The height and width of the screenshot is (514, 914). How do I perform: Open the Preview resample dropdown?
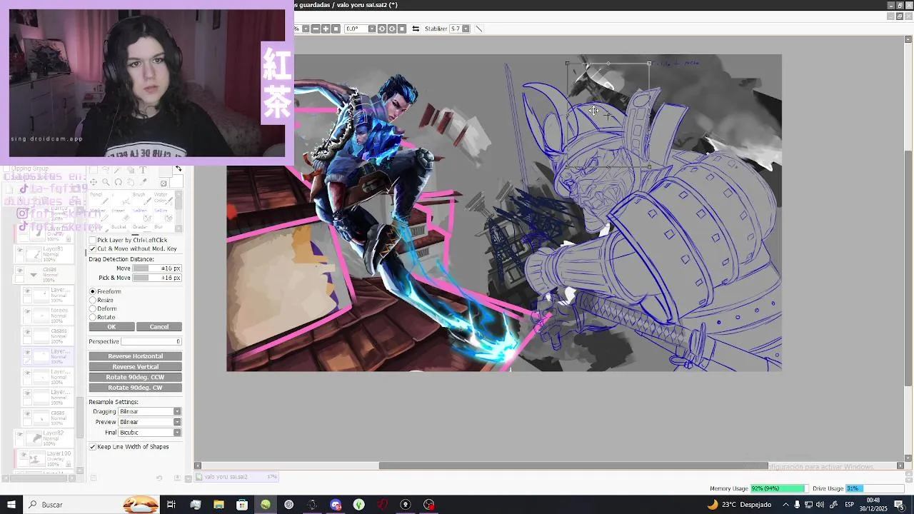[x=177, y=422]
